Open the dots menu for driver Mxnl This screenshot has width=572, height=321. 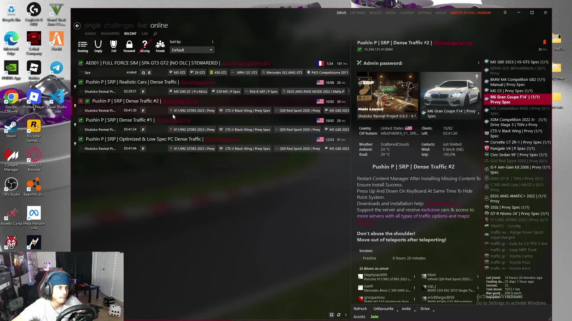click(x=477, y=277)
